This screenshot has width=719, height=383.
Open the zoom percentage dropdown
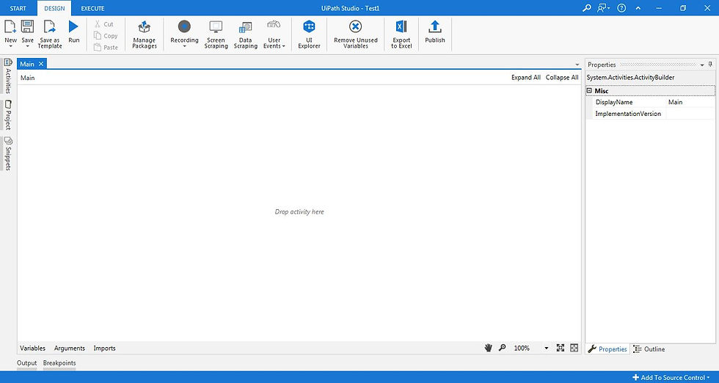point(546,348)
